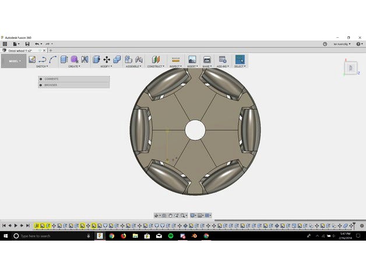Select the Mirror tool icon
Image resolution: width=366 pixels, height=275 pixels.
click(85, 59)
